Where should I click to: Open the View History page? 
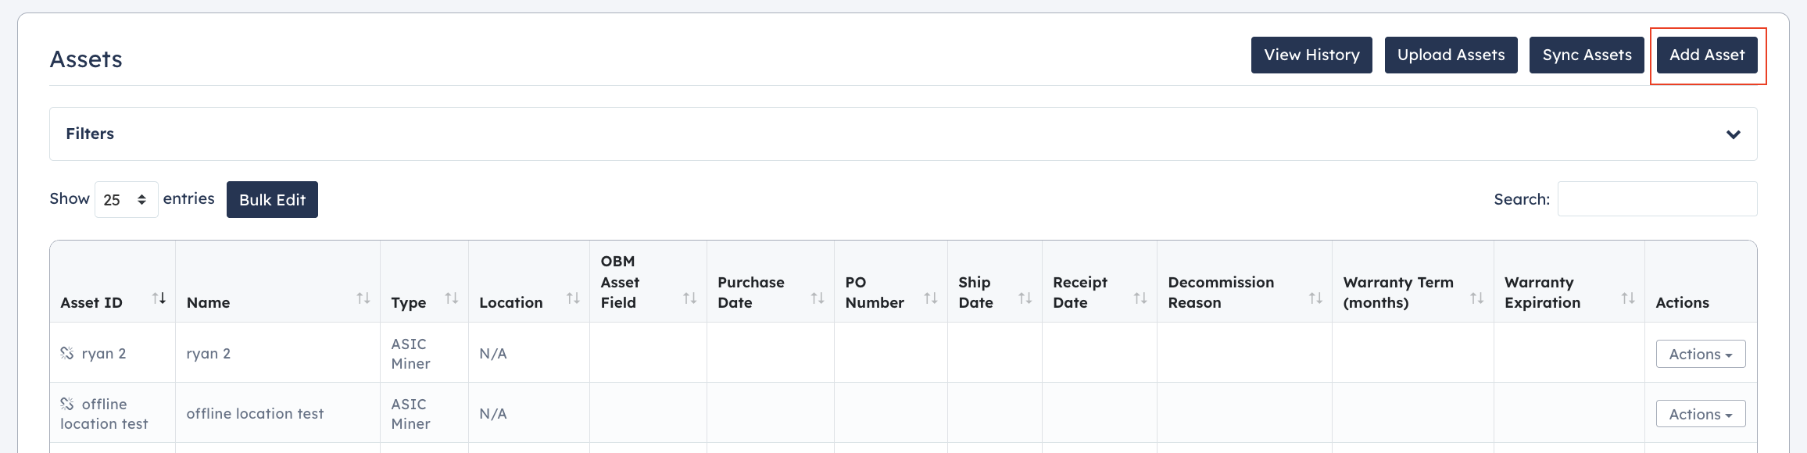[x=1311, y=55]
